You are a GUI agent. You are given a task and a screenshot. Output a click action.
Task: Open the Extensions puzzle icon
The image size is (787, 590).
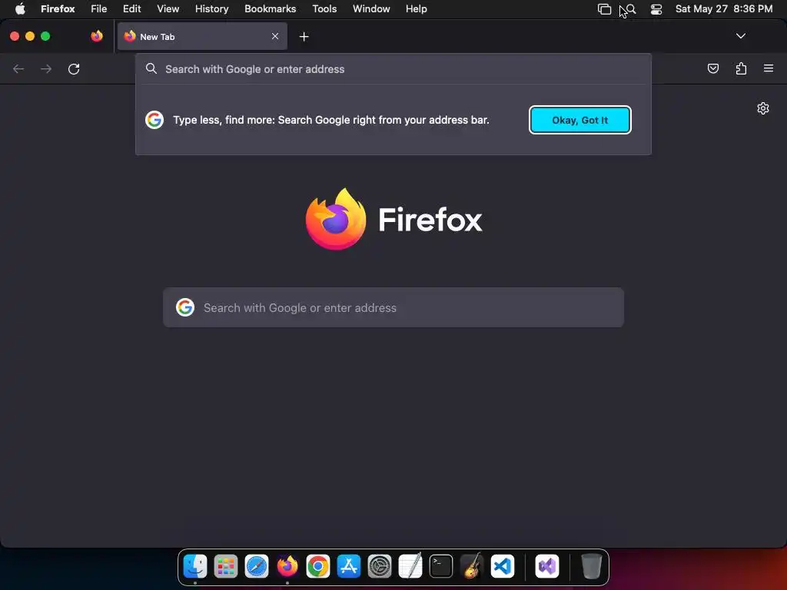click(741, 68)
